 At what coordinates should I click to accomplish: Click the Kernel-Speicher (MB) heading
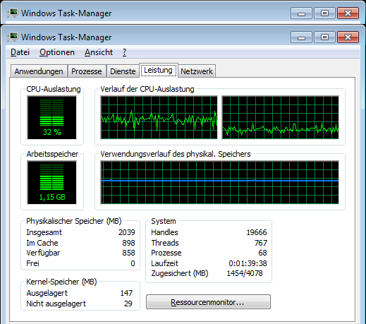pyautogui.click(x=61, y=282)
